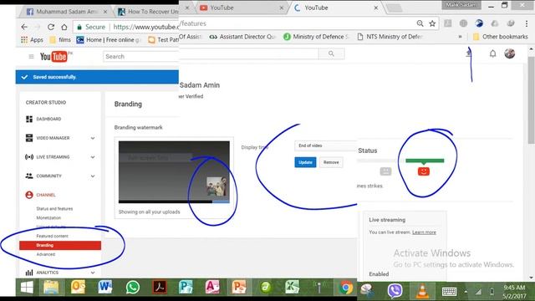Screen dimensions: 535x301
Task: Open Status and features page
Action: coord(54,208)
